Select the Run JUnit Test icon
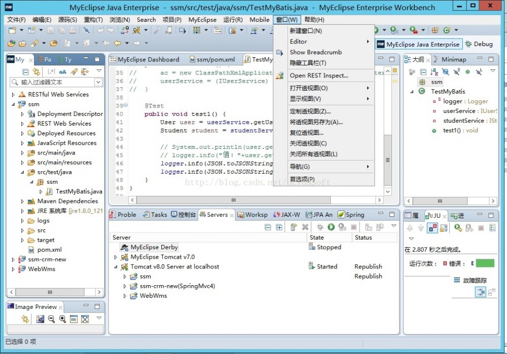 (456, 227)
